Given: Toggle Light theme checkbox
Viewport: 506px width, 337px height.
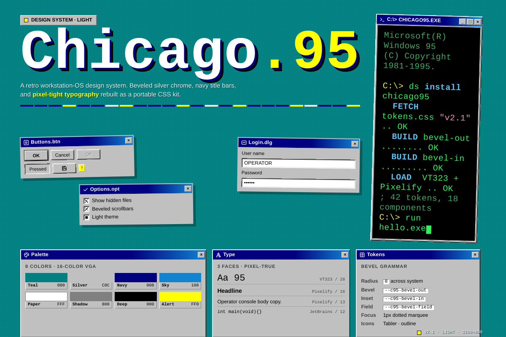Looking at the screenshot, I should click(x=86, y=217).
